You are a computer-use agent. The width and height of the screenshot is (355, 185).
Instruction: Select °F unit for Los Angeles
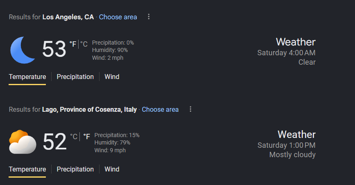point(72,44)
